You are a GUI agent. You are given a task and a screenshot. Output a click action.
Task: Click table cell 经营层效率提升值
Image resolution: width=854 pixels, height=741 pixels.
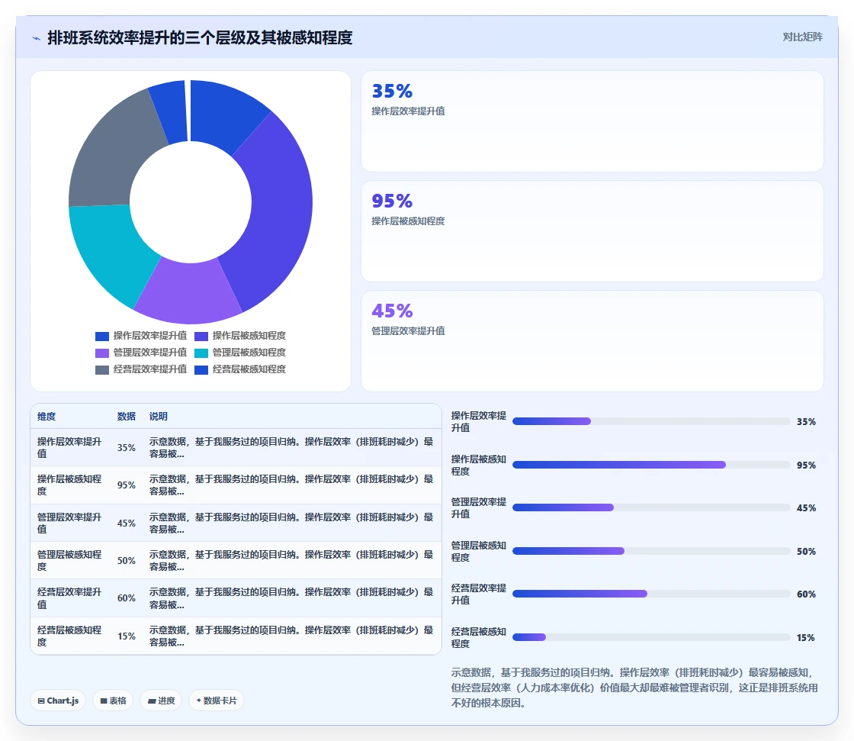69,598
